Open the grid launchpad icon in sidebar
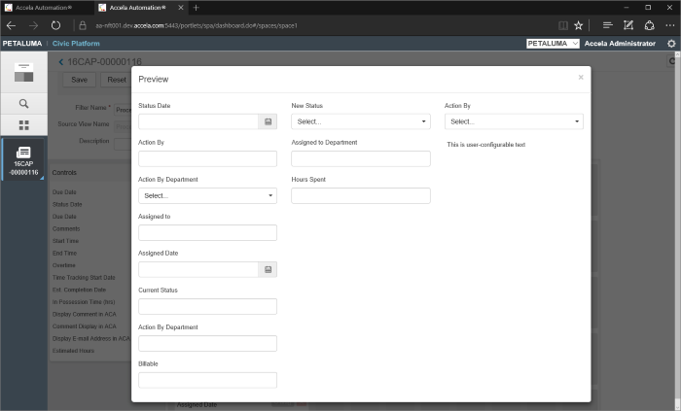The height and width of the screenshot is (411, 681). pos(24,125)
